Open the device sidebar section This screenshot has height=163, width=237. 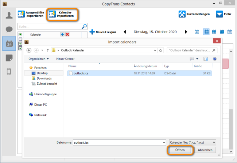[9, 71]
